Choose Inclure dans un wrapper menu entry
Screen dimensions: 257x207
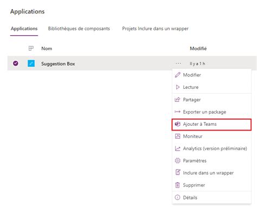tap(211, 173)
